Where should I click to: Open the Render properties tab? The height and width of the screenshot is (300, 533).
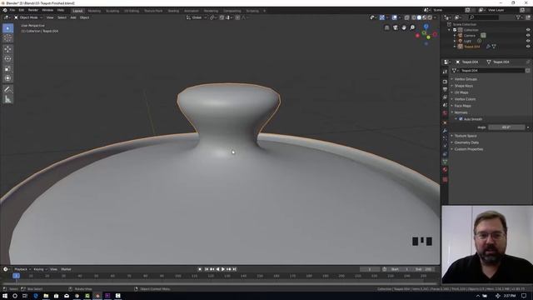coord(445,82)
